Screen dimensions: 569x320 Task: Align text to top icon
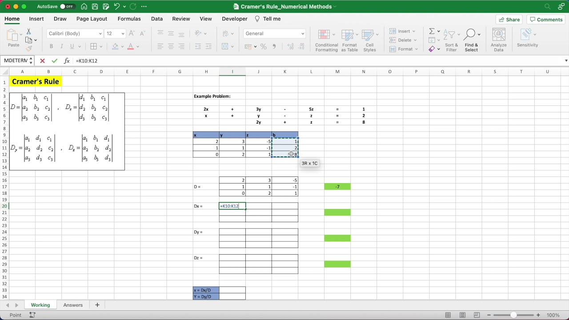tap(160, 33)
